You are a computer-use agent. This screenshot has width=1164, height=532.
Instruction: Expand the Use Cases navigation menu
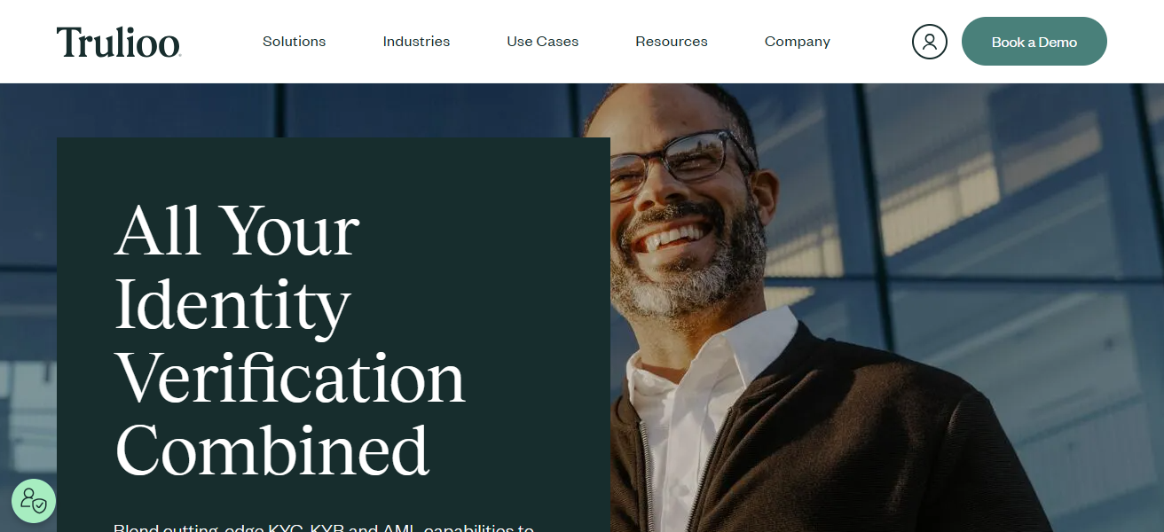pyautogui.click(x=543, y=42)
